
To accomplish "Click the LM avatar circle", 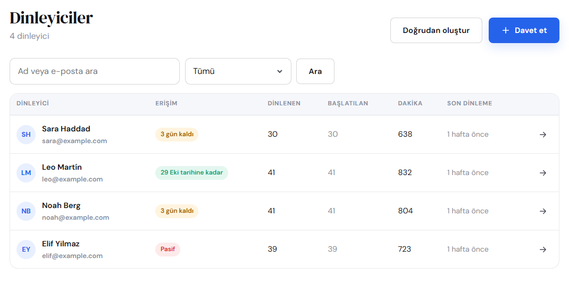I will (26, 173).
